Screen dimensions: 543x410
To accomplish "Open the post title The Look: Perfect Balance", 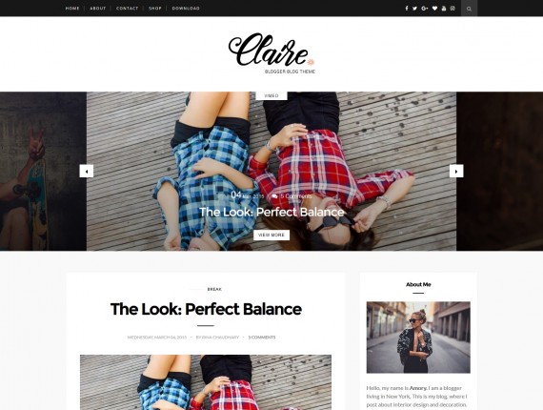I will (x=206, y=309).
